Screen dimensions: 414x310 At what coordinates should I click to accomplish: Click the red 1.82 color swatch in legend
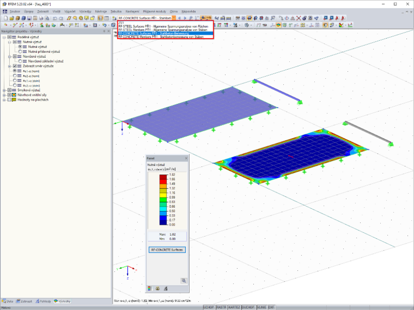coord(163,177)
